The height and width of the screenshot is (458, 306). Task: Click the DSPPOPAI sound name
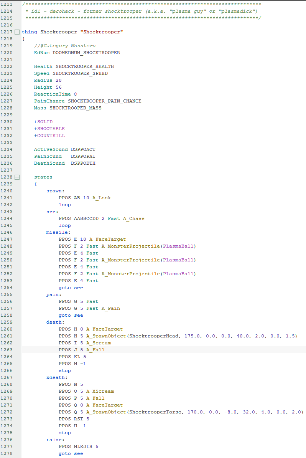(83, 156)
